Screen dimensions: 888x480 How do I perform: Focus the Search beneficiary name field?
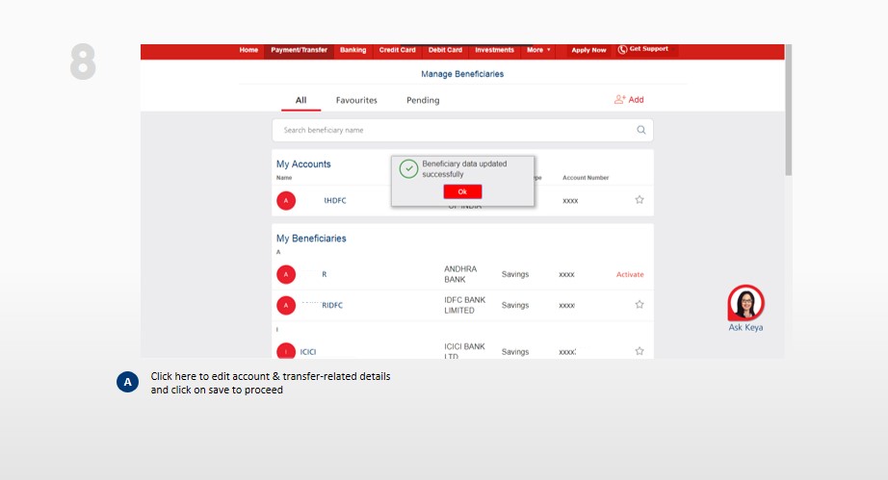click(x=462, y=130)
